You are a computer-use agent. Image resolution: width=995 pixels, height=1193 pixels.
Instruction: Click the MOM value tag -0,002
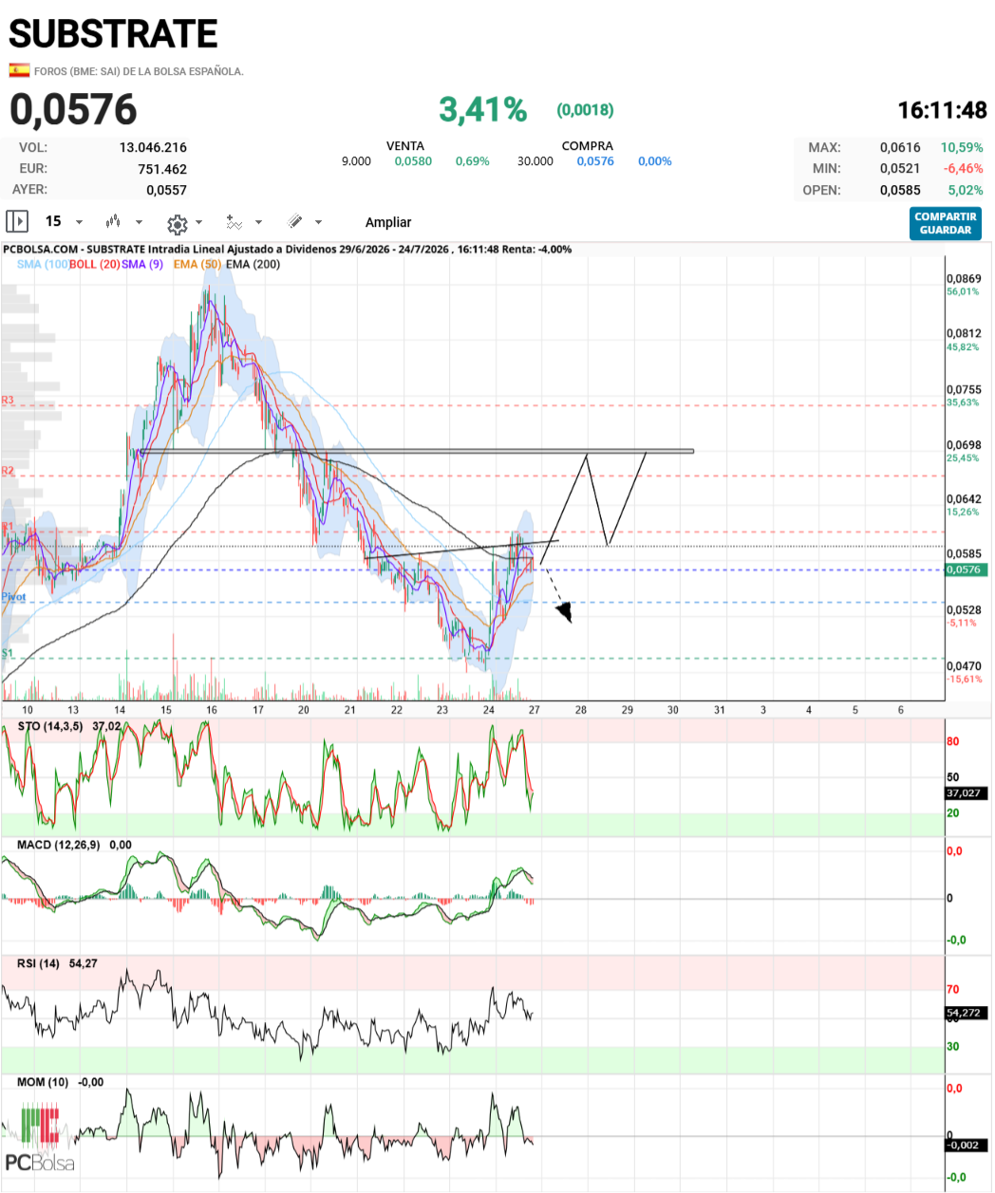(965, 1145)
